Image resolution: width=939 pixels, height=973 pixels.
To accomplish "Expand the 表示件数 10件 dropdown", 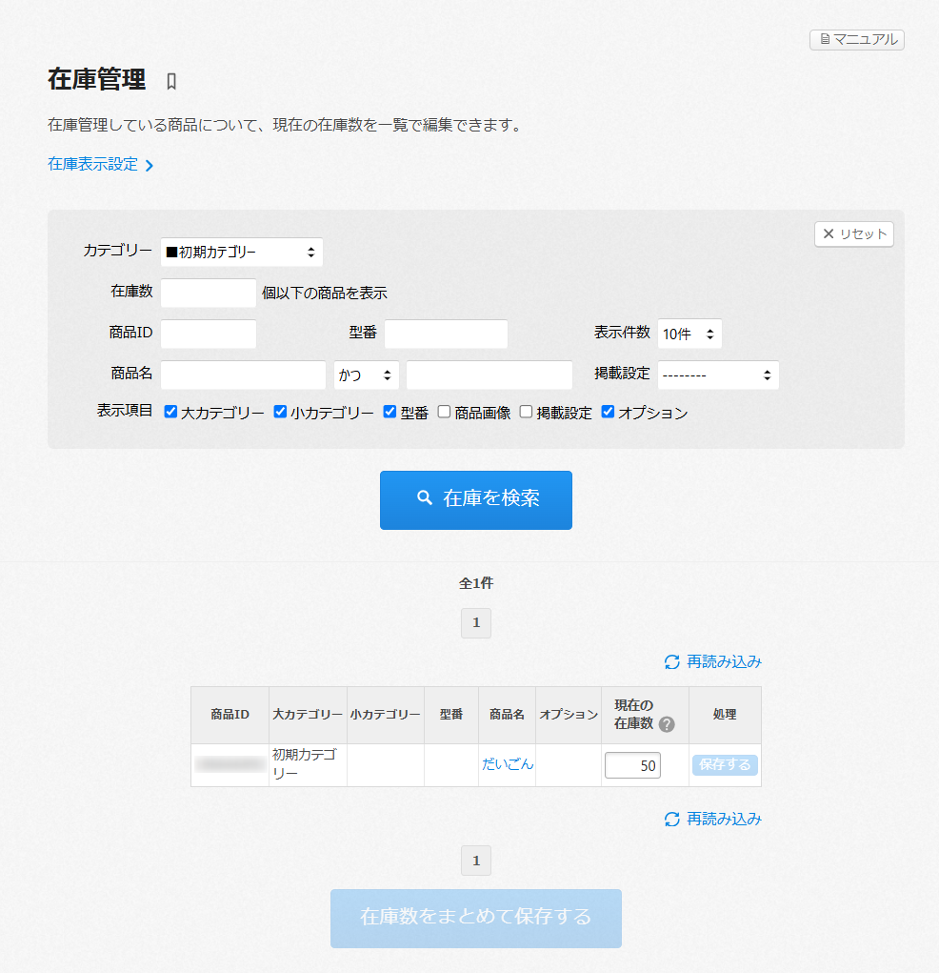I will click(x=689, y=334).
